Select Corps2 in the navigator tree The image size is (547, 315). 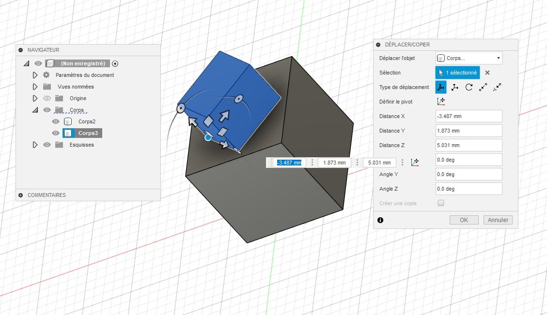tap(87, 121)
